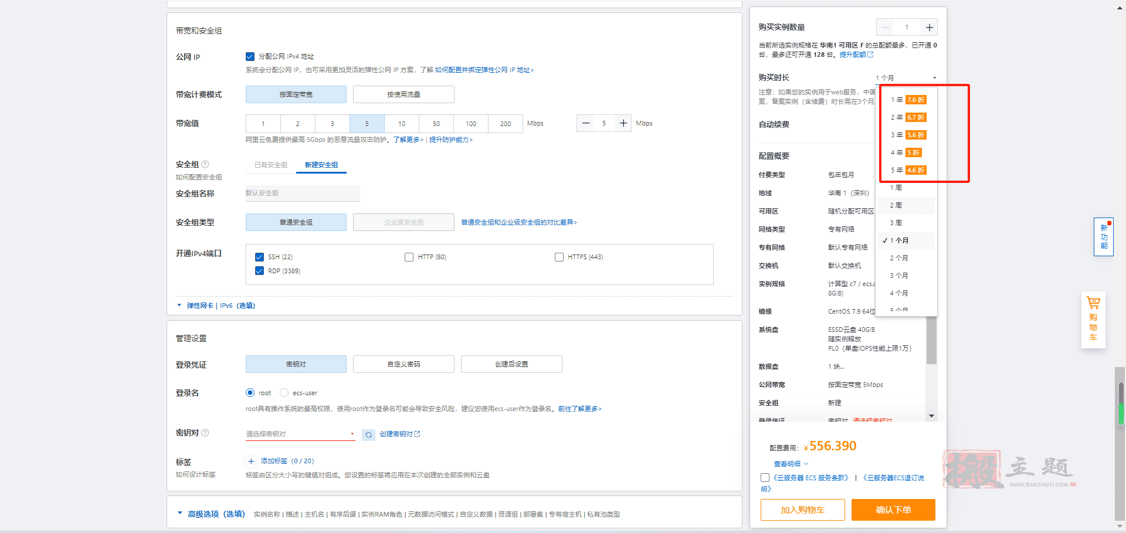The width and height of the screenshot is (1126, 533).
Task: Switch to 新建安全组 tab
Action: [321, 165]
